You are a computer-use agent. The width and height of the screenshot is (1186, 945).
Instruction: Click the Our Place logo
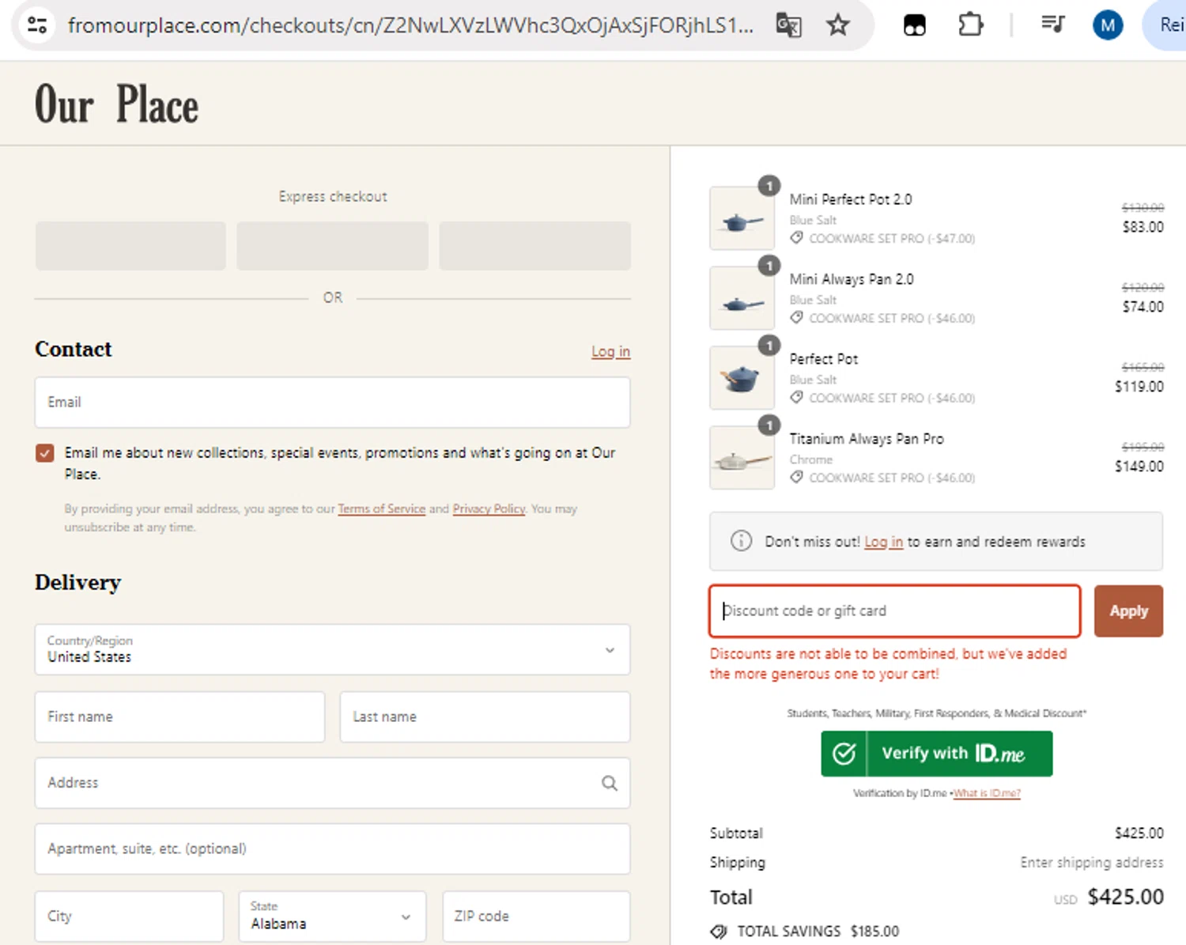[x=116, y=104]
